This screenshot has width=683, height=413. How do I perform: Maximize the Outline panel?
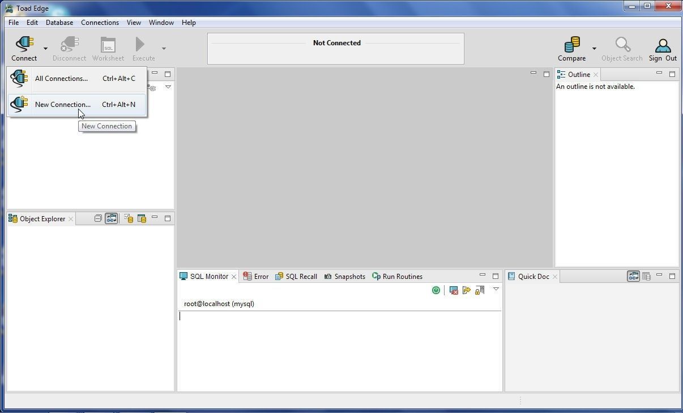coord(672,74)
